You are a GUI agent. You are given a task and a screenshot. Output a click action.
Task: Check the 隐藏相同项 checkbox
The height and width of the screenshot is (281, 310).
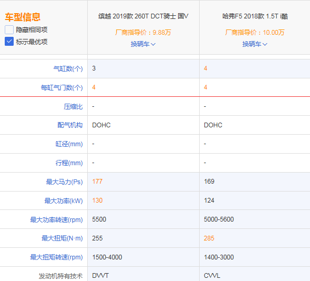pos(9,29)
